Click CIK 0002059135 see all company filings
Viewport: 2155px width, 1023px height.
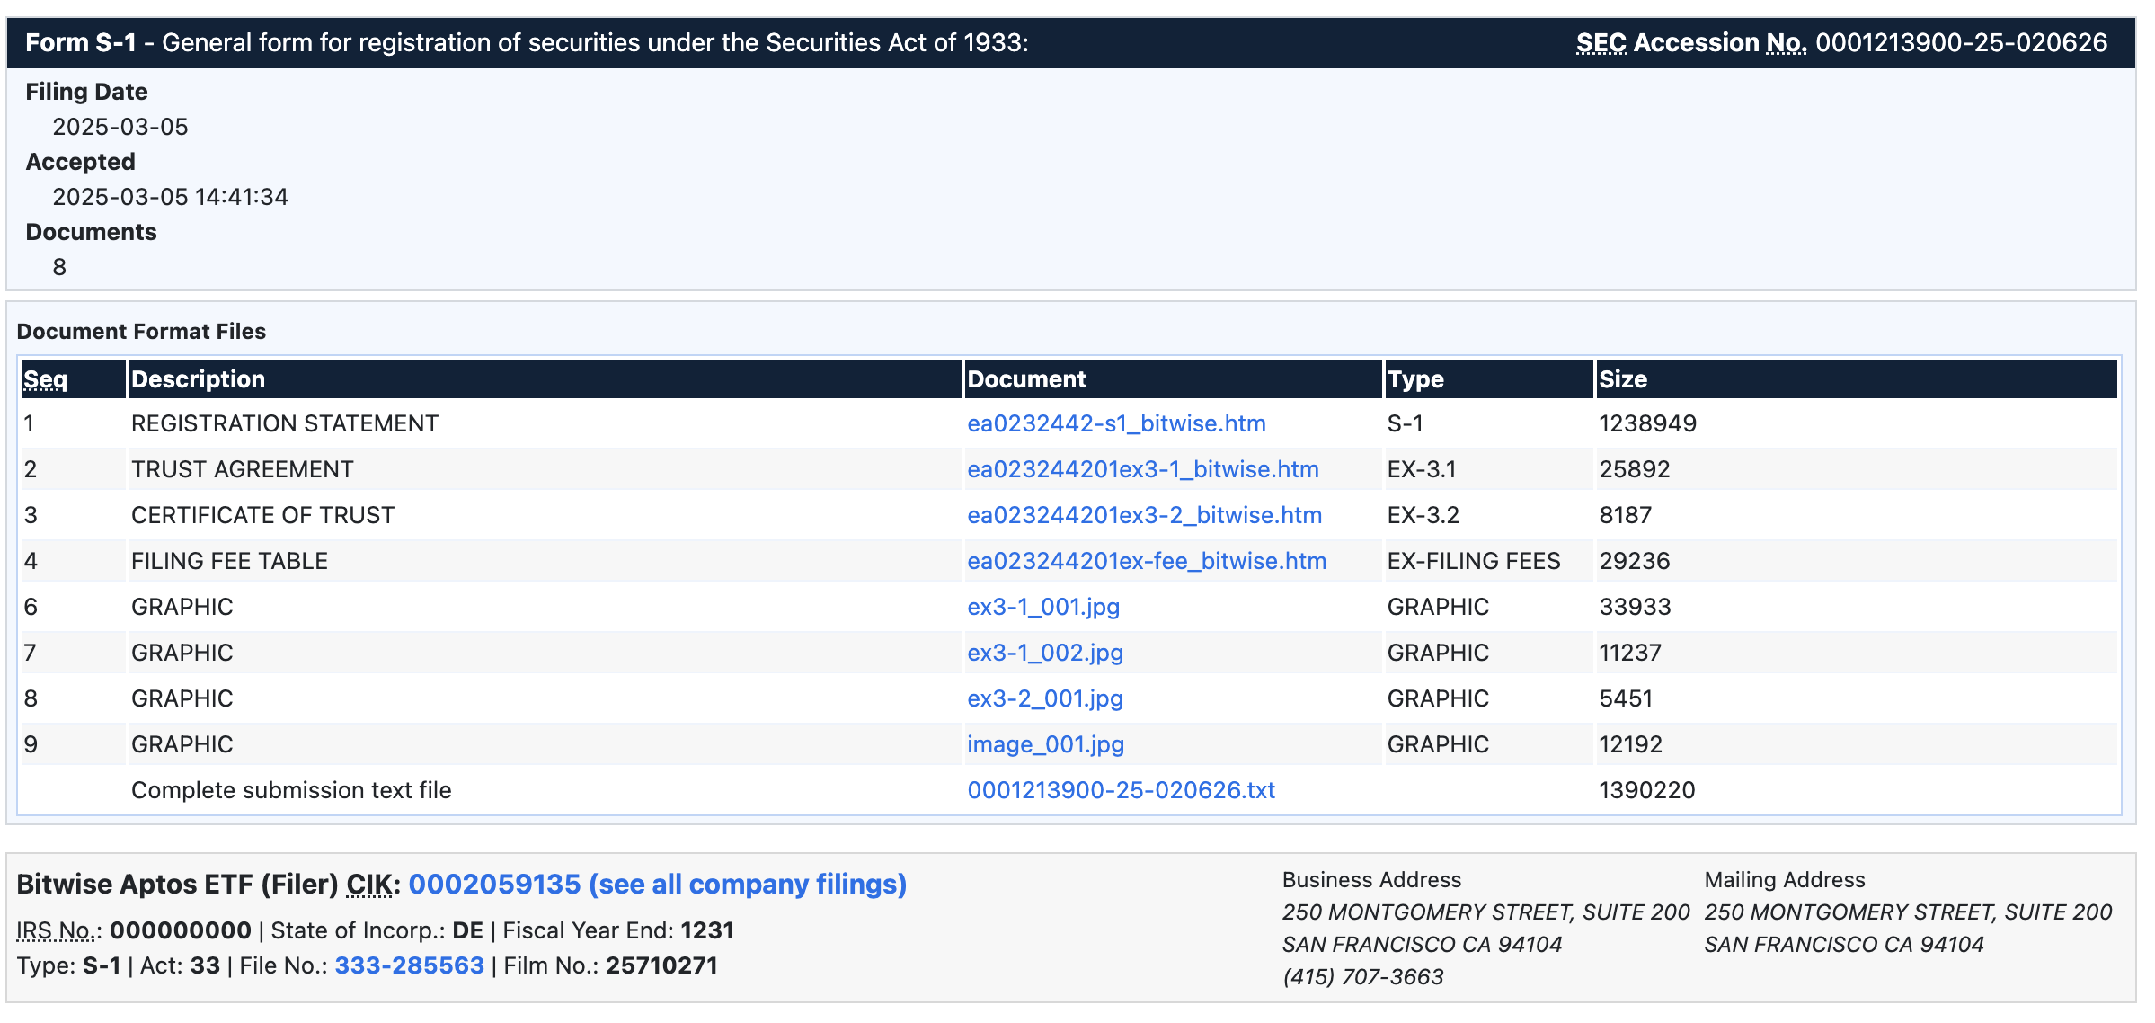657,885
